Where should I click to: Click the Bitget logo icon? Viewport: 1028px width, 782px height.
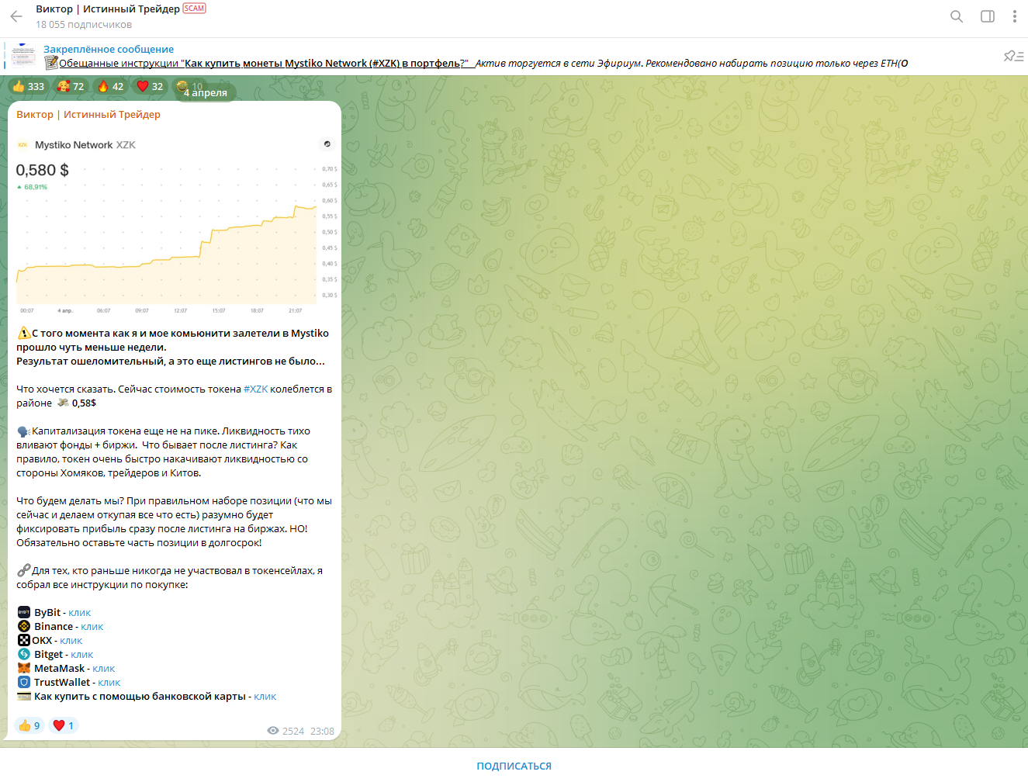click(24, 654)
